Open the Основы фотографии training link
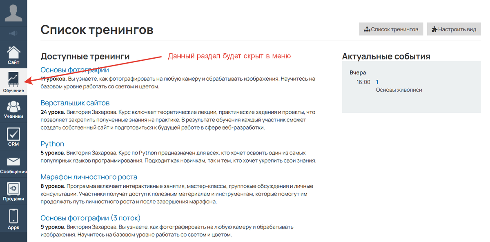The image size is (490, 242). coord(75,70)
